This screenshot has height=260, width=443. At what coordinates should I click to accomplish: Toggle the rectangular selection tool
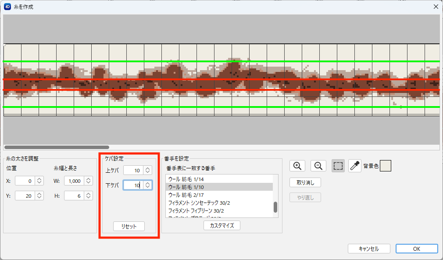pos(338,166)
